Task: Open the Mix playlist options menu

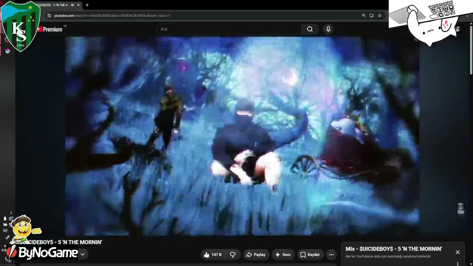Action: (x=457, y=264)
